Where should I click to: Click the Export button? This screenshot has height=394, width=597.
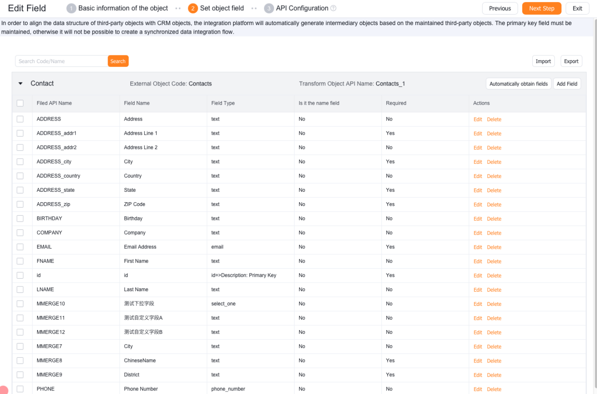click(571, 61)
